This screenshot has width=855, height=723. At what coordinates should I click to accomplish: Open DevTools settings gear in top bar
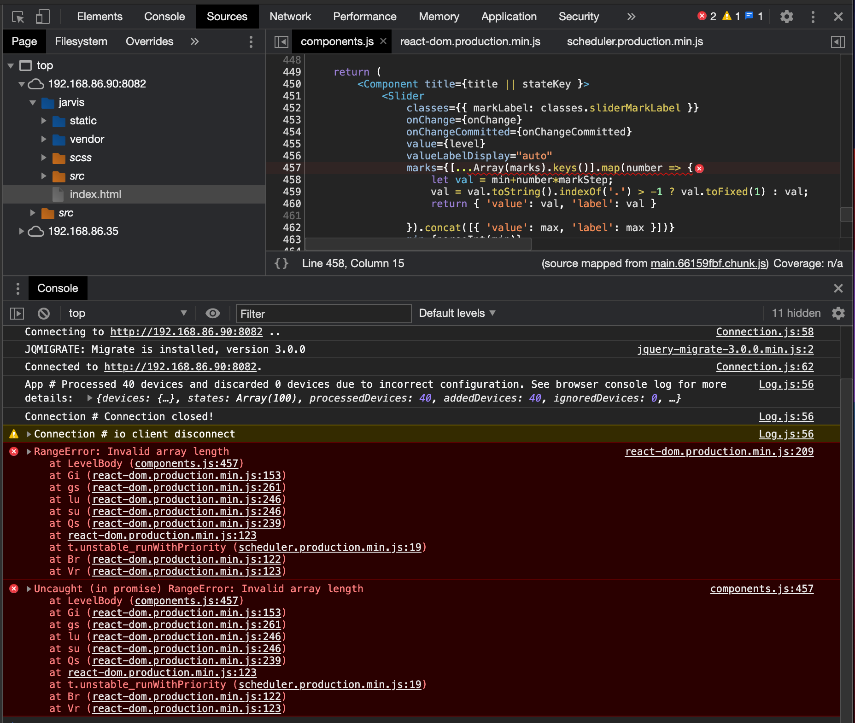[x=786, y=17]
